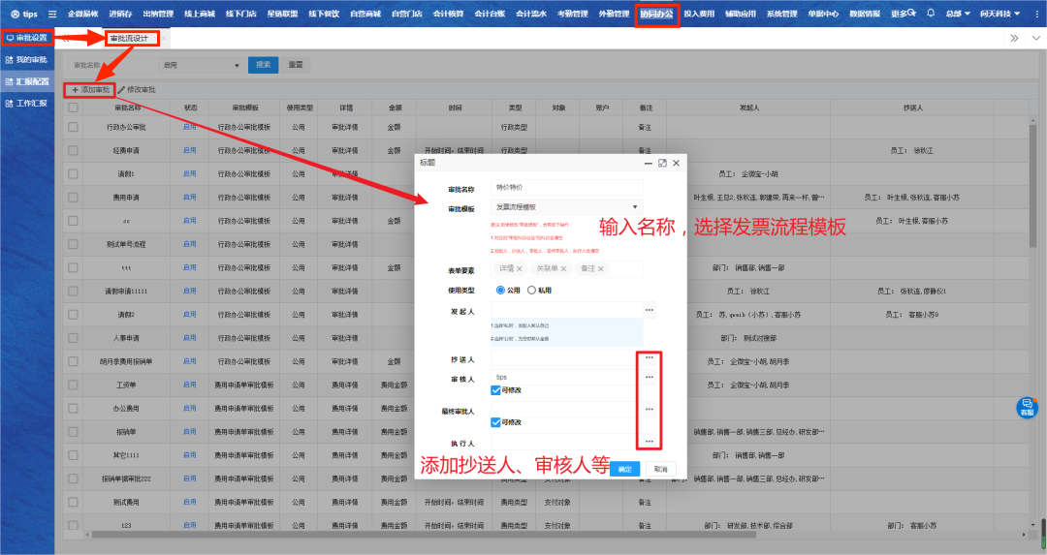Screen dimensions: 1047x555
Task: Open the 客服 customer service bubble
Action: (x=1027, y=407)
